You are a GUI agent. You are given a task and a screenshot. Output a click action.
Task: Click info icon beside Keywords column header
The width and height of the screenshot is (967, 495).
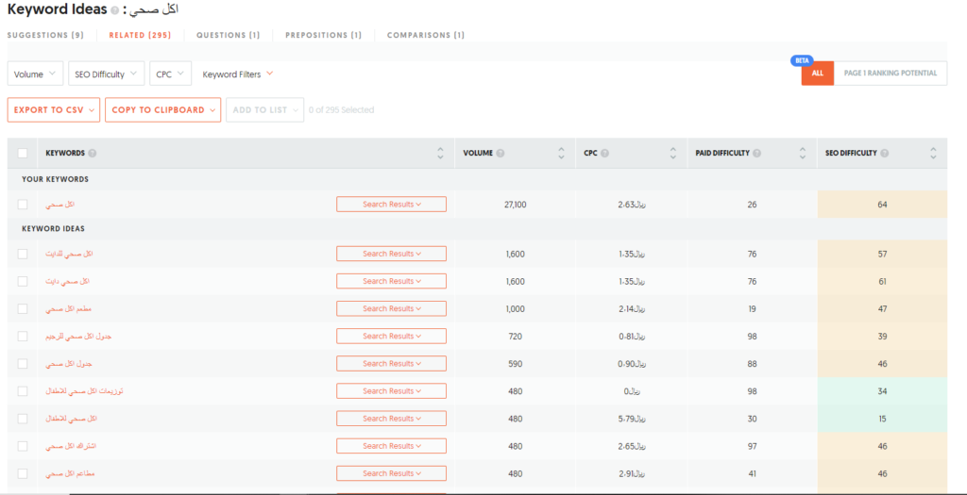tap(93, 153)
